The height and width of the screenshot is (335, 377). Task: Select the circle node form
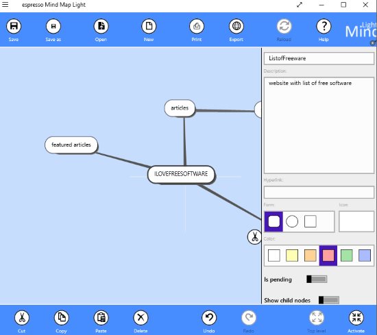(292, 221)
